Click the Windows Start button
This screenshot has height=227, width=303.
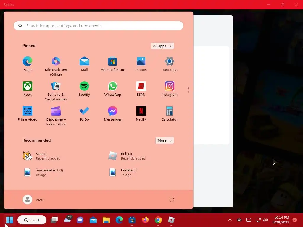pyautogui.click(x=9, y=220)
